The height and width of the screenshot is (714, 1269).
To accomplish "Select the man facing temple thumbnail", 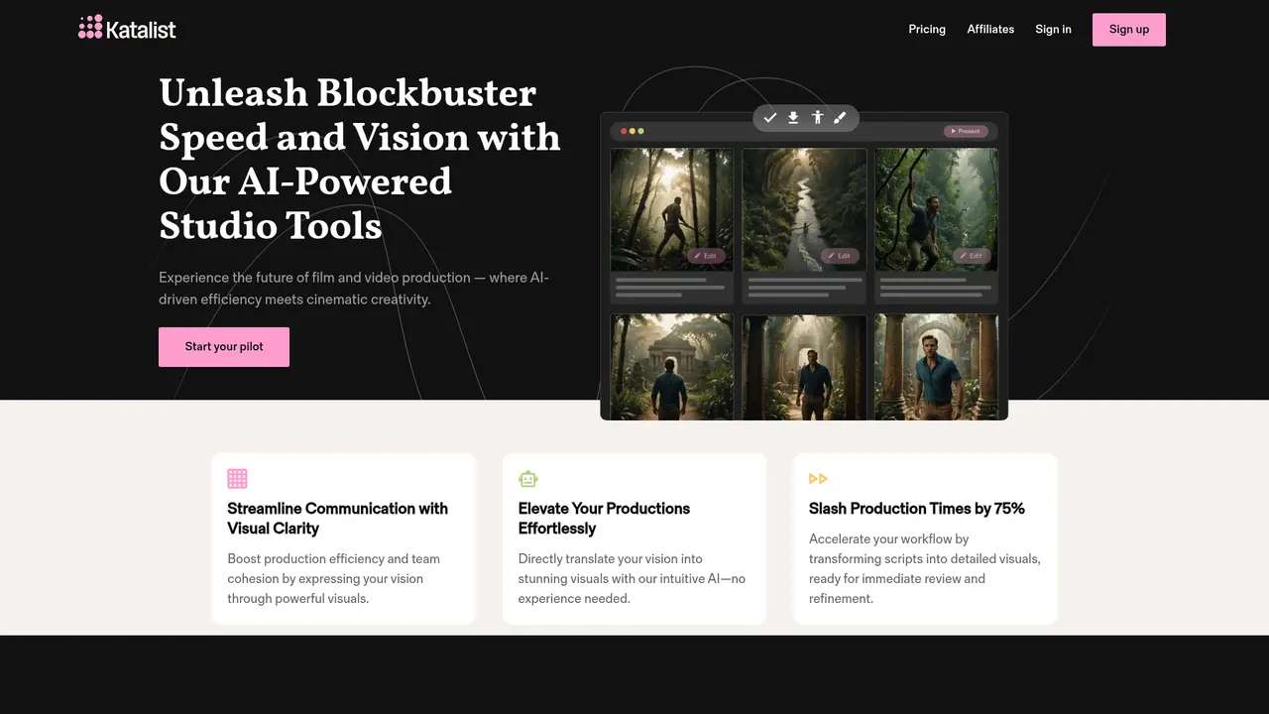I will click(672, 367).
